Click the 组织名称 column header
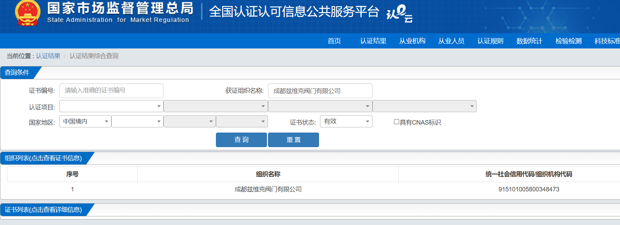 [268, 174]
